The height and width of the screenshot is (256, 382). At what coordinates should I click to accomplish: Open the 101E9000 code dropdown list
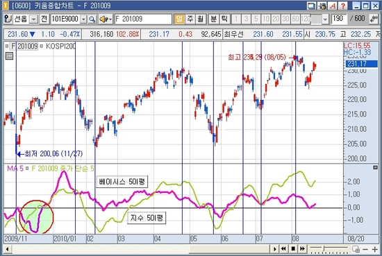pyautogui.click(x=83, y=19)
